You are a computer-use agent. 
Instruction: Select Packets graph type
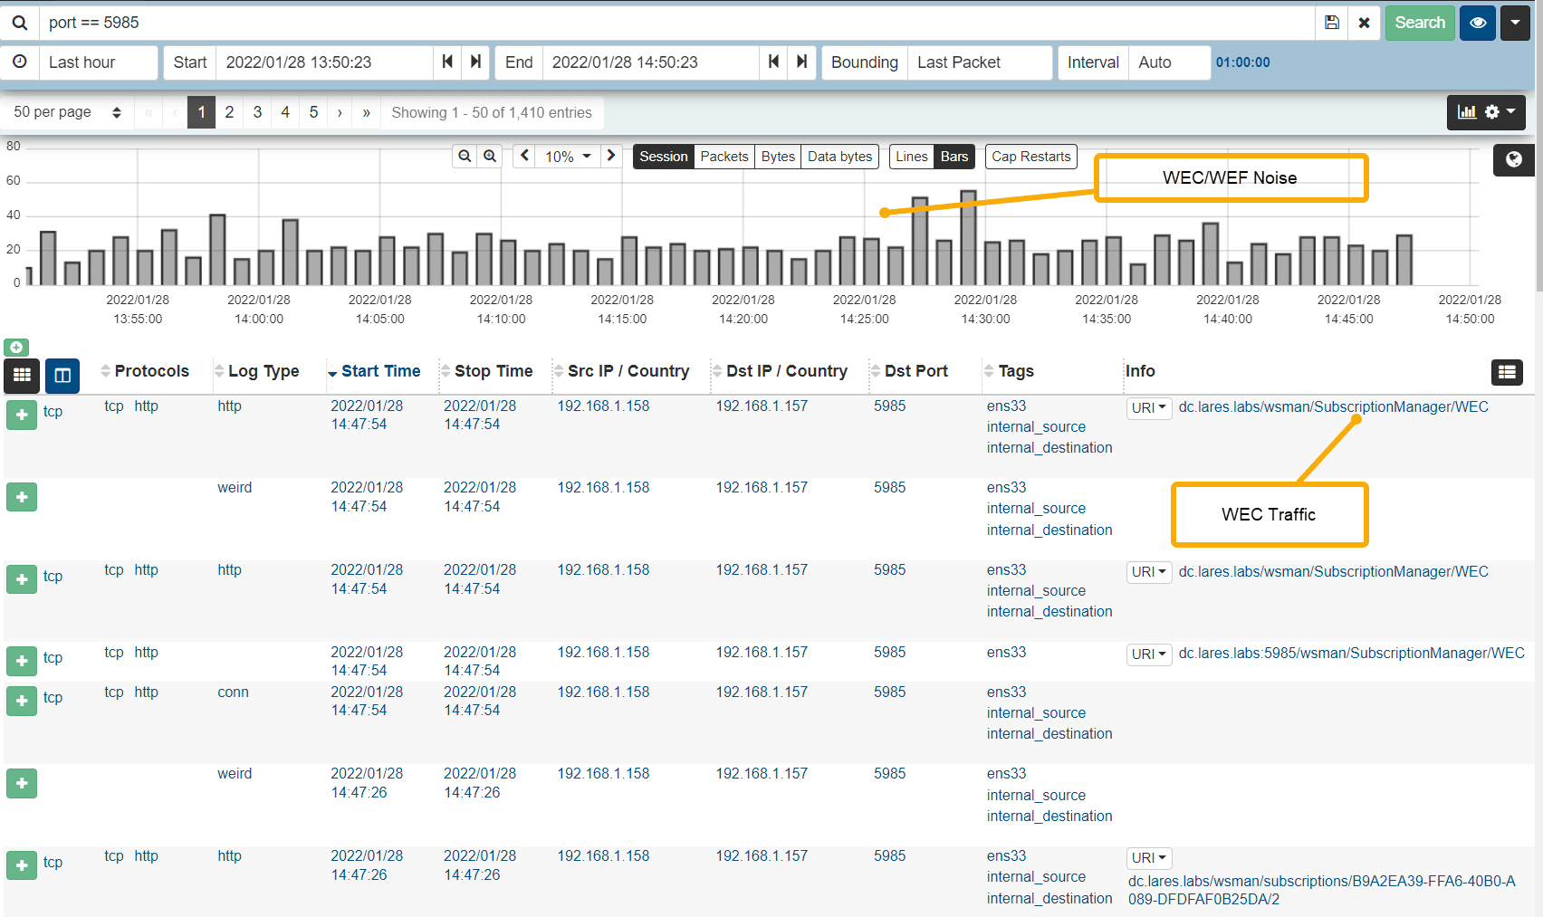(x=724, y=157)
